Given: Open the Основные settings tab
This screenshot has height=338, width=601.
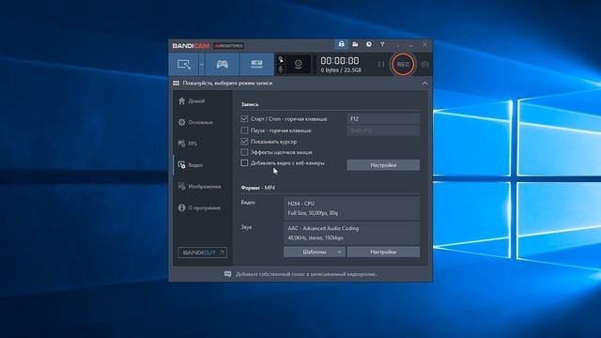Looking at the screenshot, I should coord(203,122).
